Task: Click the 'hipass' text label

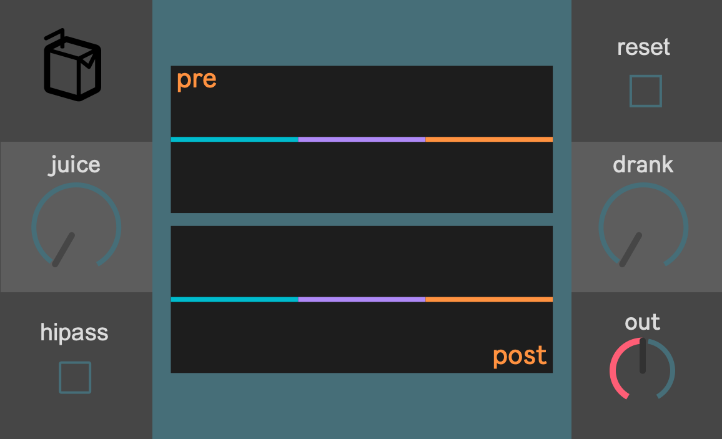Action: [x=74, y=333]
